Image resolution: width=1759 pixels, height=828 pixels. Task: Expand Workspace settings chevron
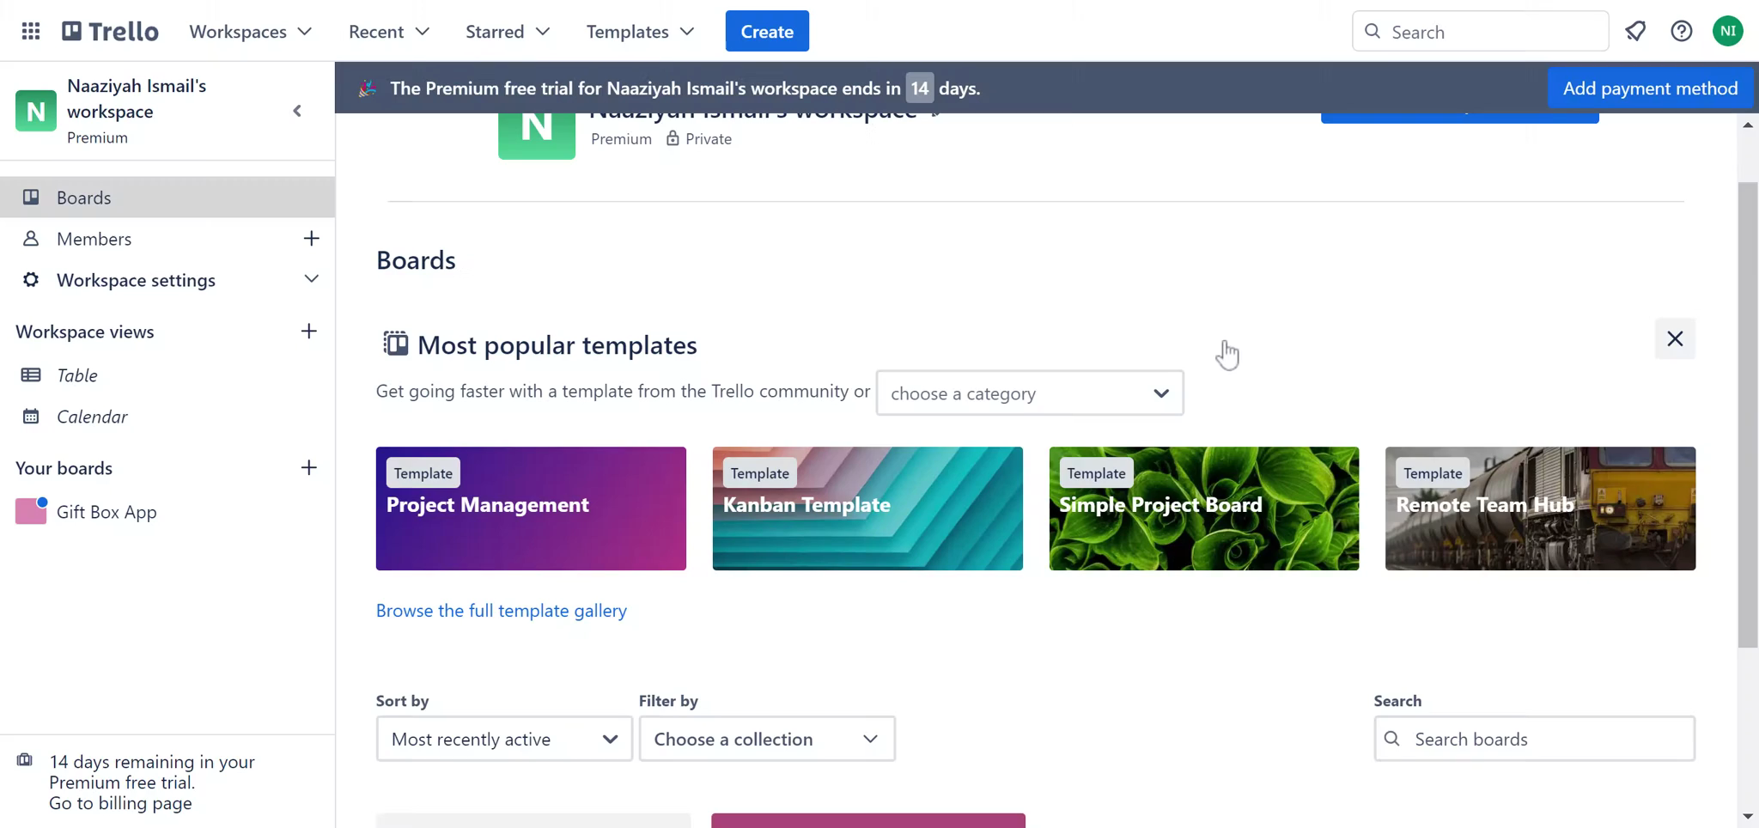coord(311,279)
